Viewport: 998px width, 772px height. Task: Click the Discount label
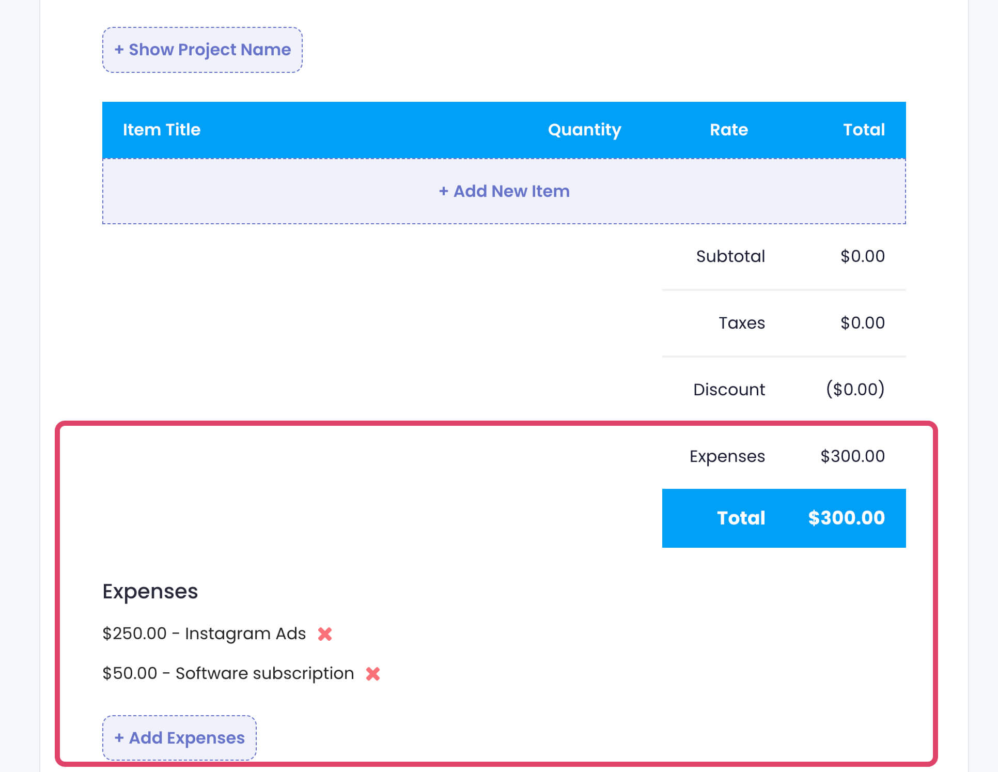pos(728,389)
